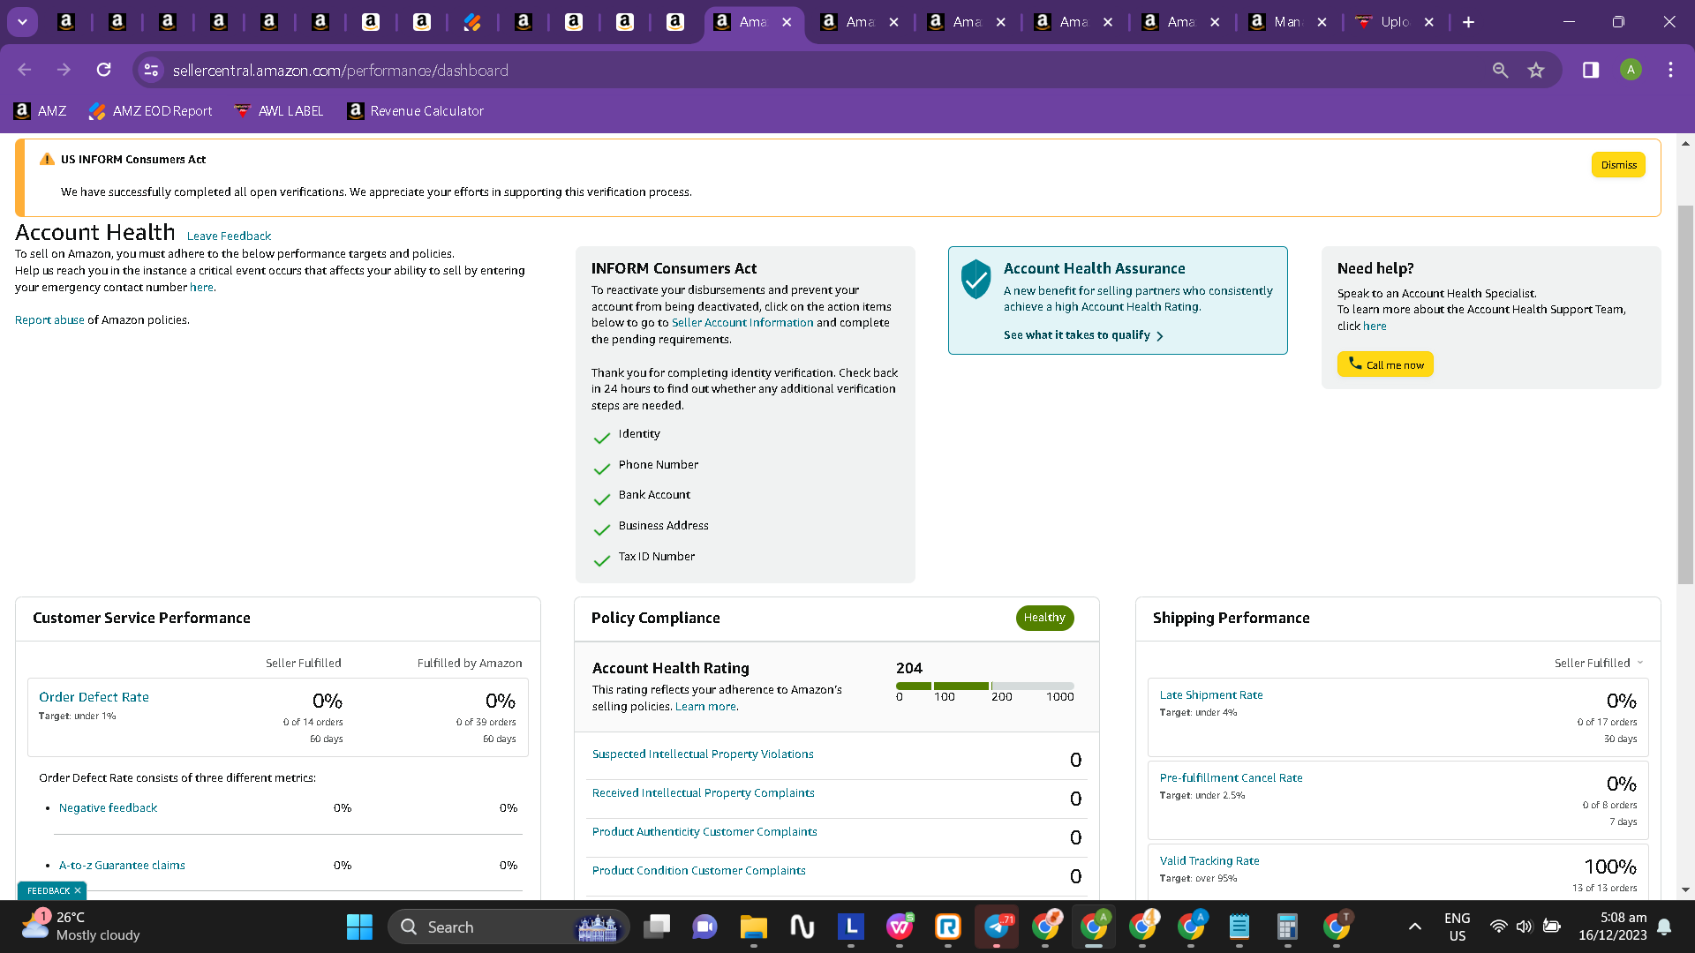
Task: Click emergency contact number 'here' link
Action: 201,287
